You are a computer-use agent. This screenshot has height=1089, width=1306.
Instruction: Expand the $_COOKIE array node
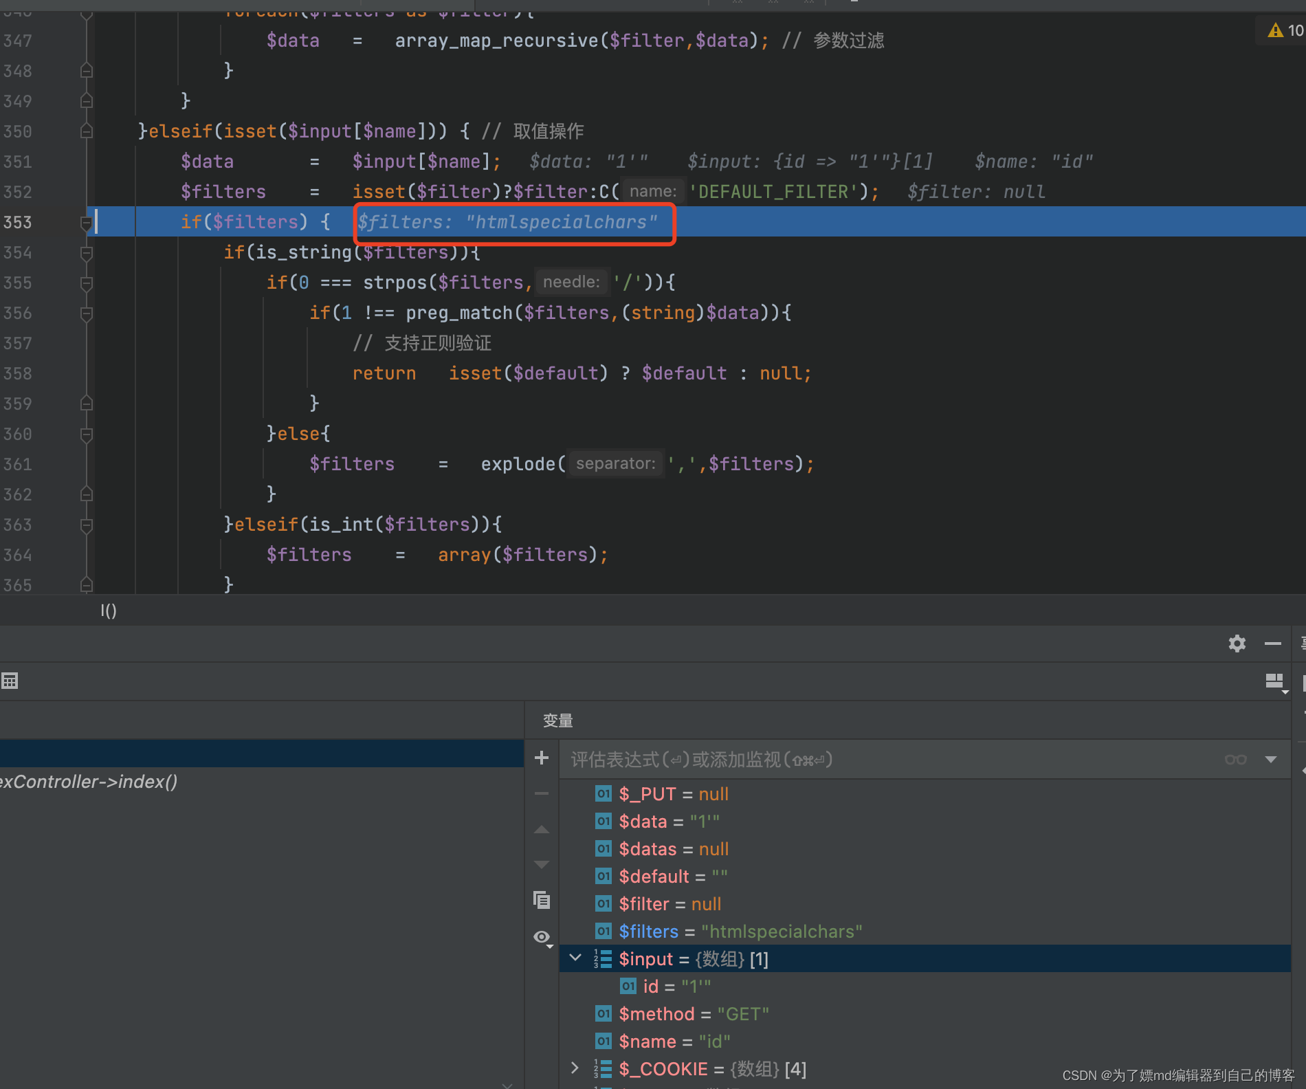tap(575, 1068)
